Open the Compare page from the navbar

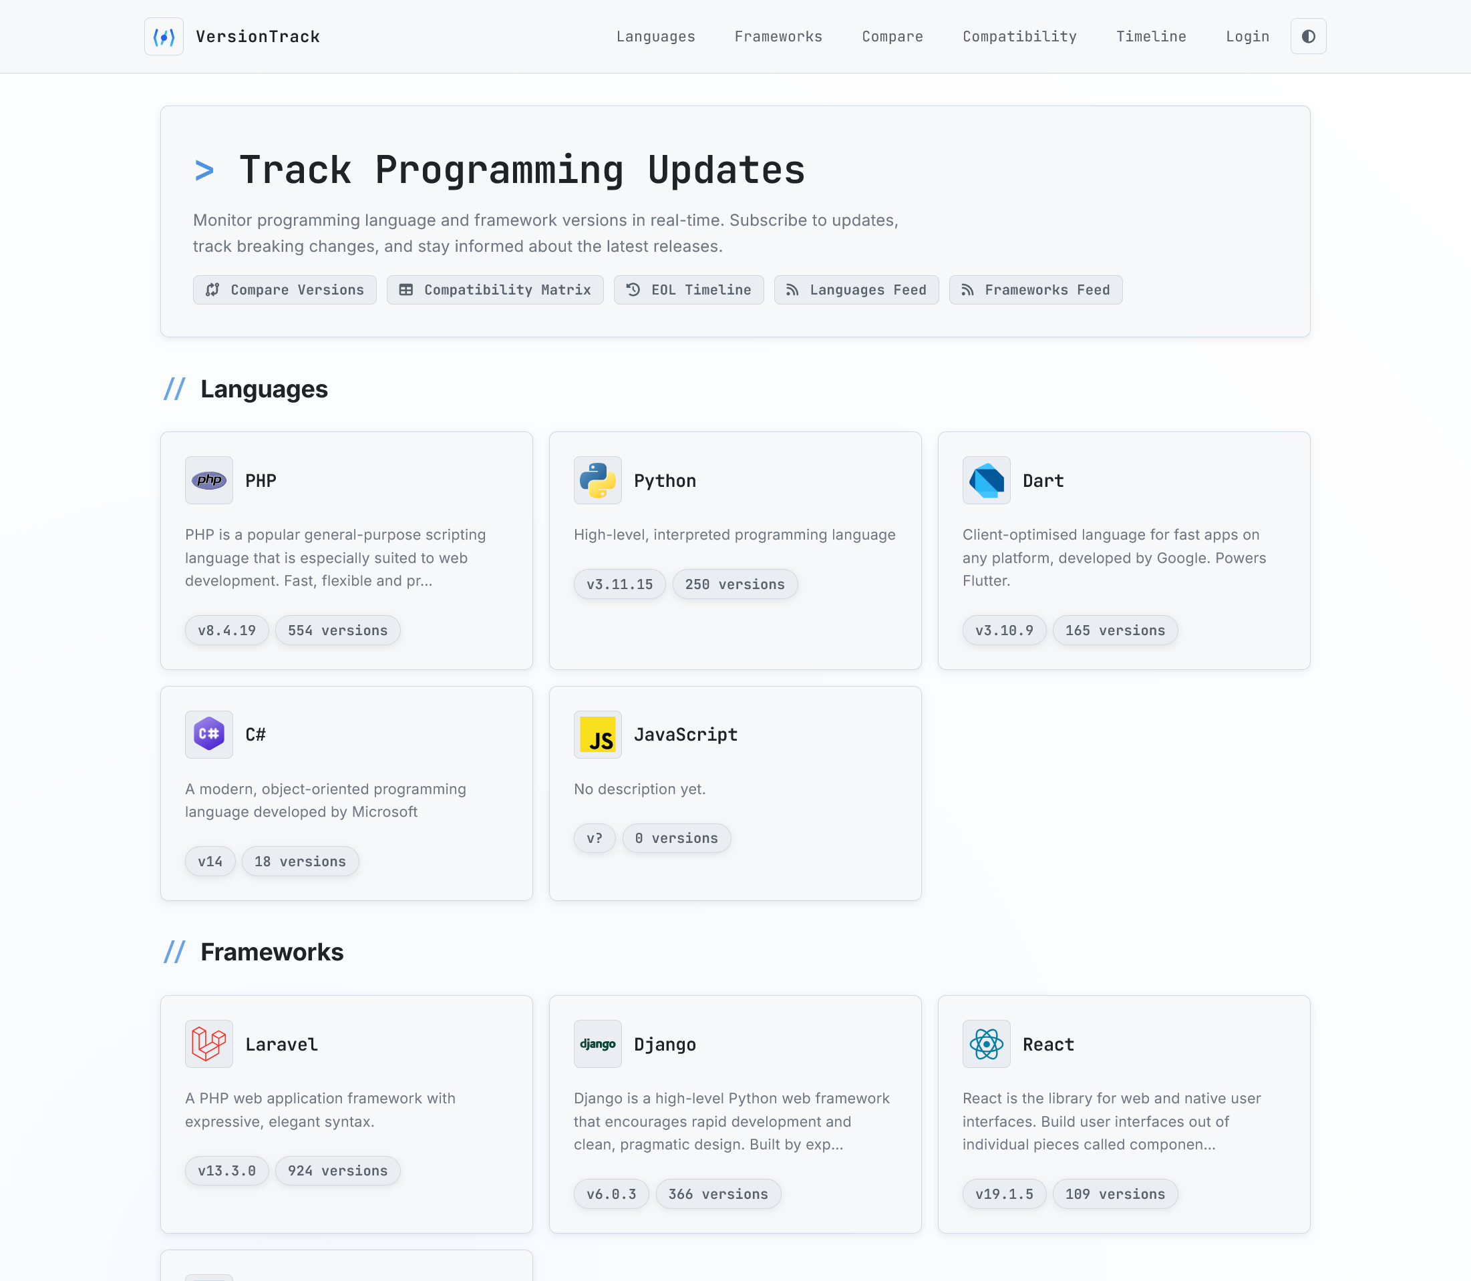[892, 37]
